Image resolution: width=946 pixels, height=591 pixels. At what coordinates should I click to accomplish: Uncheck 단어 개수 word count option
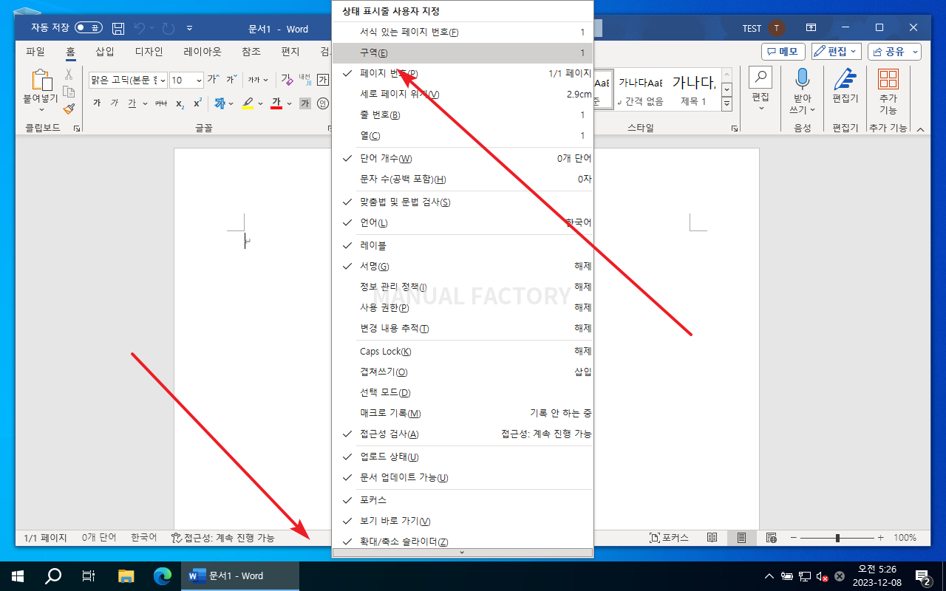click(463, 159)
